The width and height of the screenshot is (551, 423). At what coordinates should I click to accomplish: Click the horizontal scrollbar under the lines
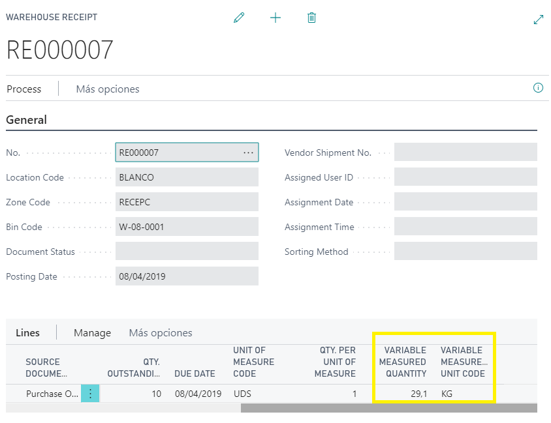(x=388, y=408)
